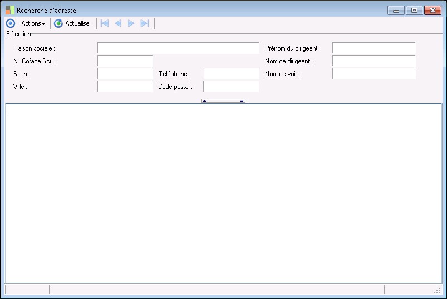This screenshot has height=299, width=447.
Task: Go to the next record arrow
Action: (x=131, y=23)
